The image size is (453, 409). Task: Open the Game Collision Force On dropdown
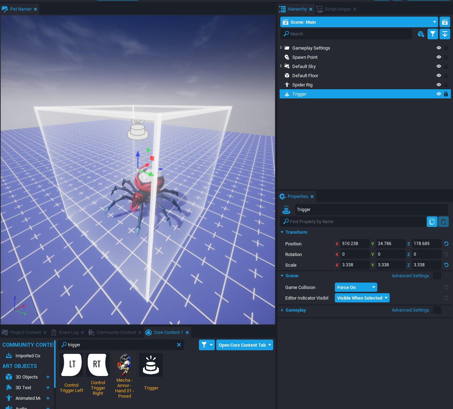tap(356, 288)
